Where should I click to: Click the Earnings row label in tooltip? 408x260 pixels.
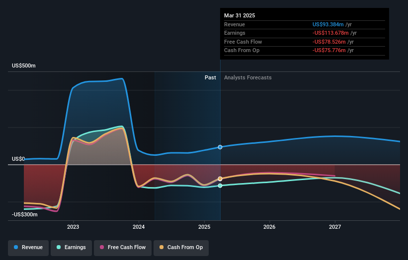235,33
